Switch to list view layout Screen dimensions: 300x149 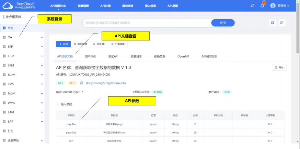click(x=282, y=23)
